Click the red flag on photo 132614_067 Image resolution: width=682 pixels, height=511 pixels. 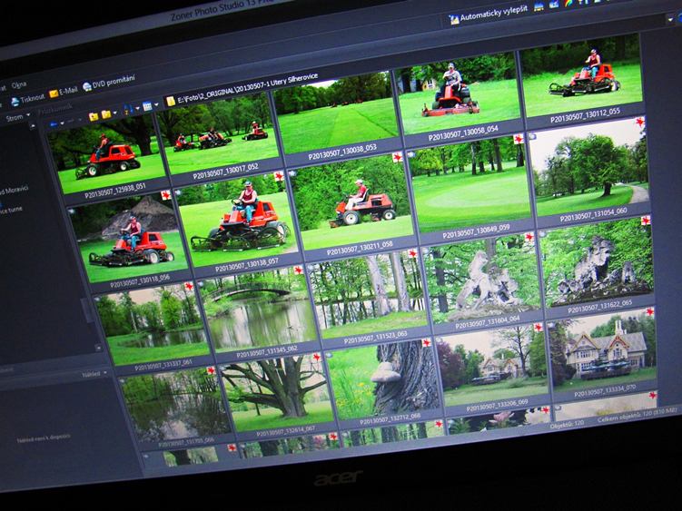tap(316, 357)
